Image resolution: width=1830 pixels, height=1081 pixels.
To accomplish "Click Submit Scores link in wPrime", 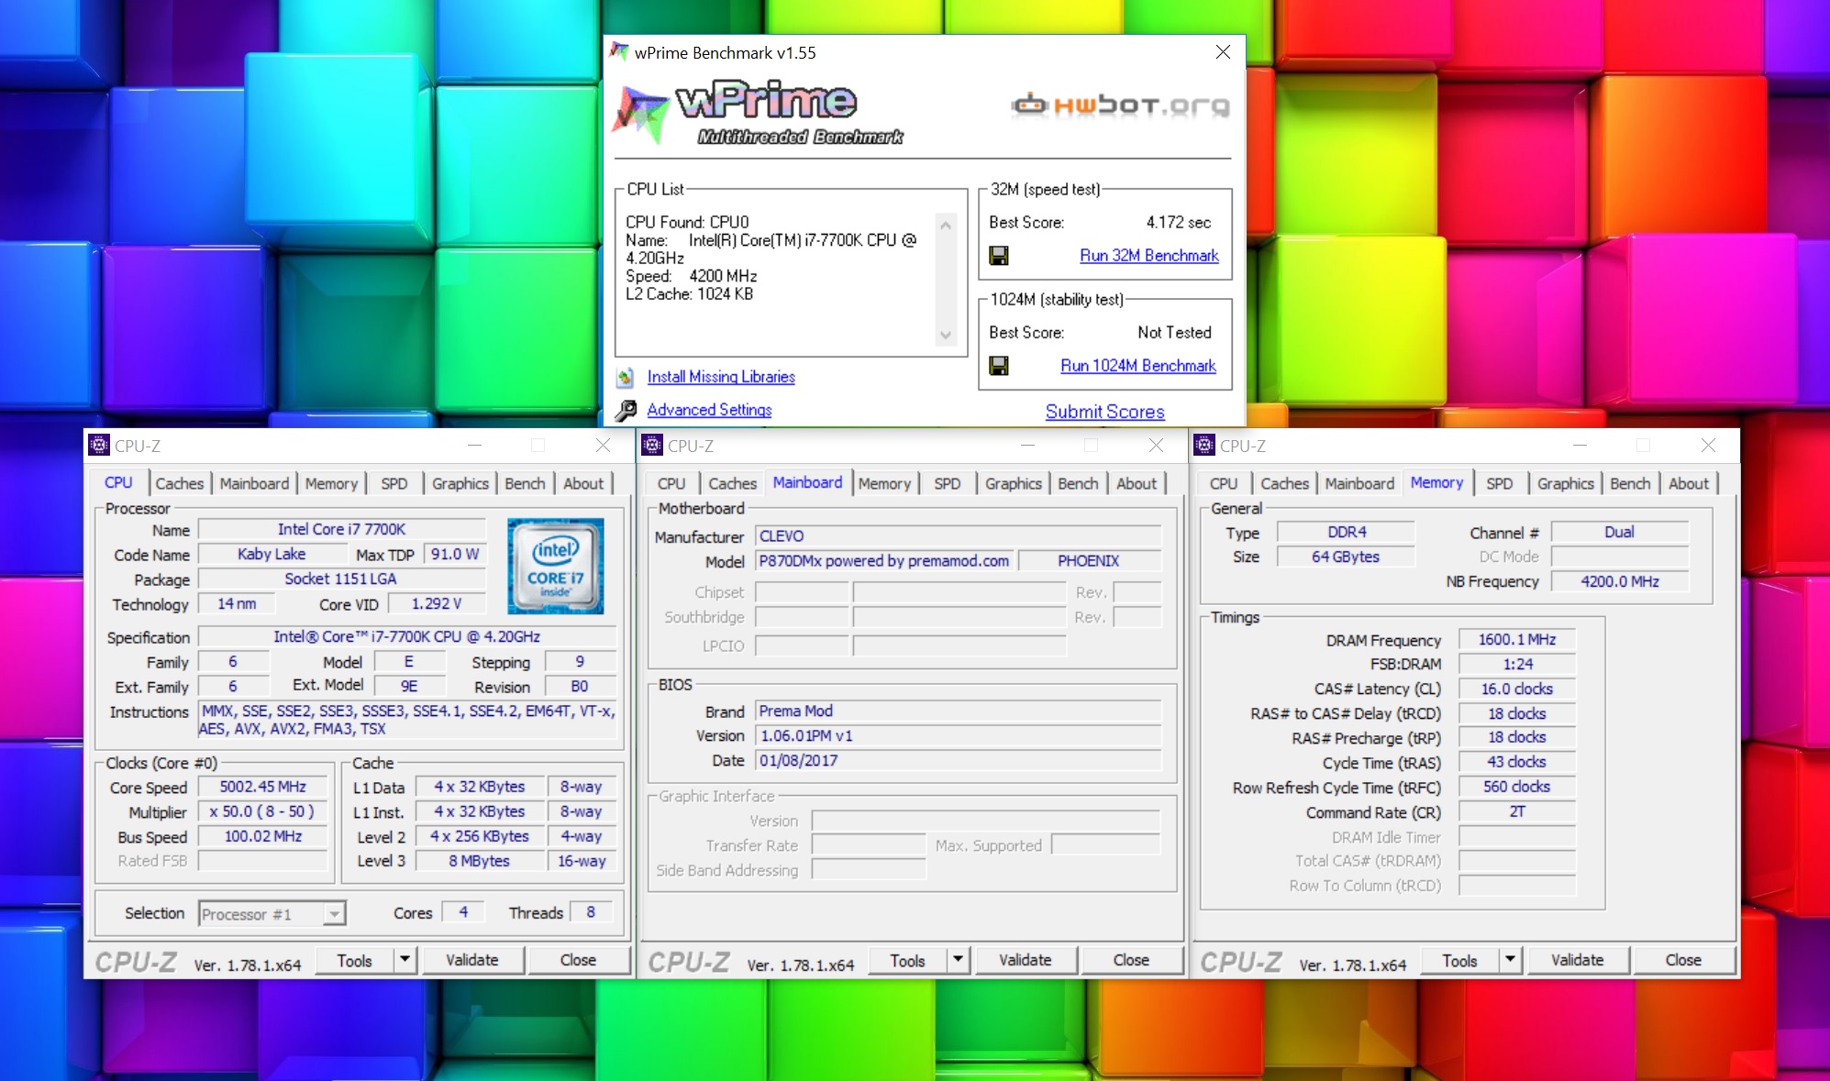I will [1105, 412].
